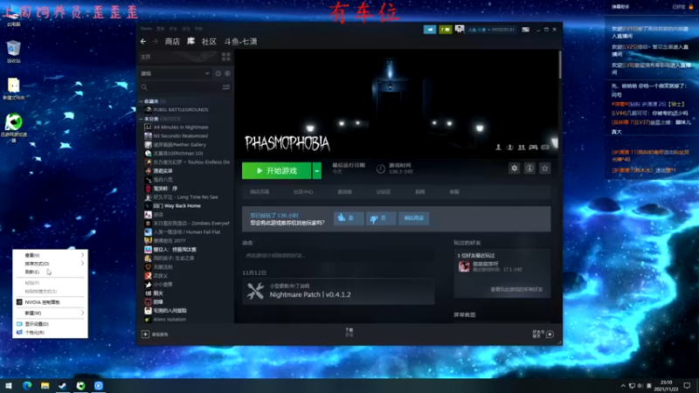Collapse the 未分类 category
Image resolution: width=699 pixels, height=393 pixels.
pos(142,119)
